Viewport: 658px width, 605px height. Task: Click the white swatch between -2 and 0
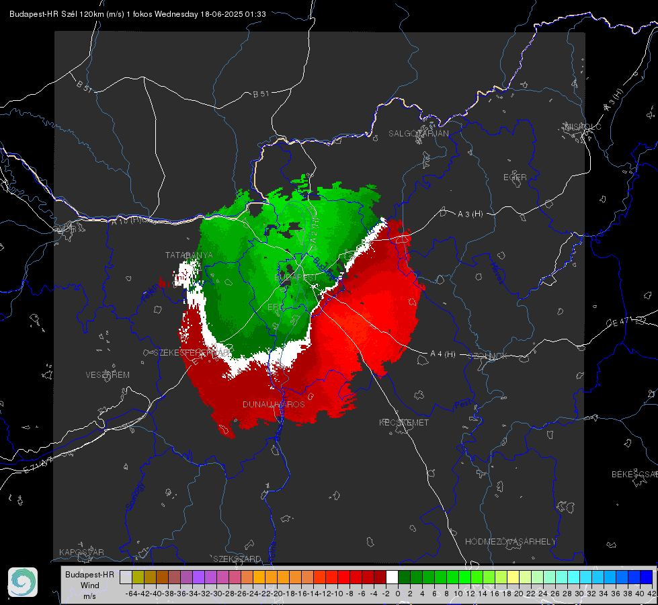click(x=392, y=577)
